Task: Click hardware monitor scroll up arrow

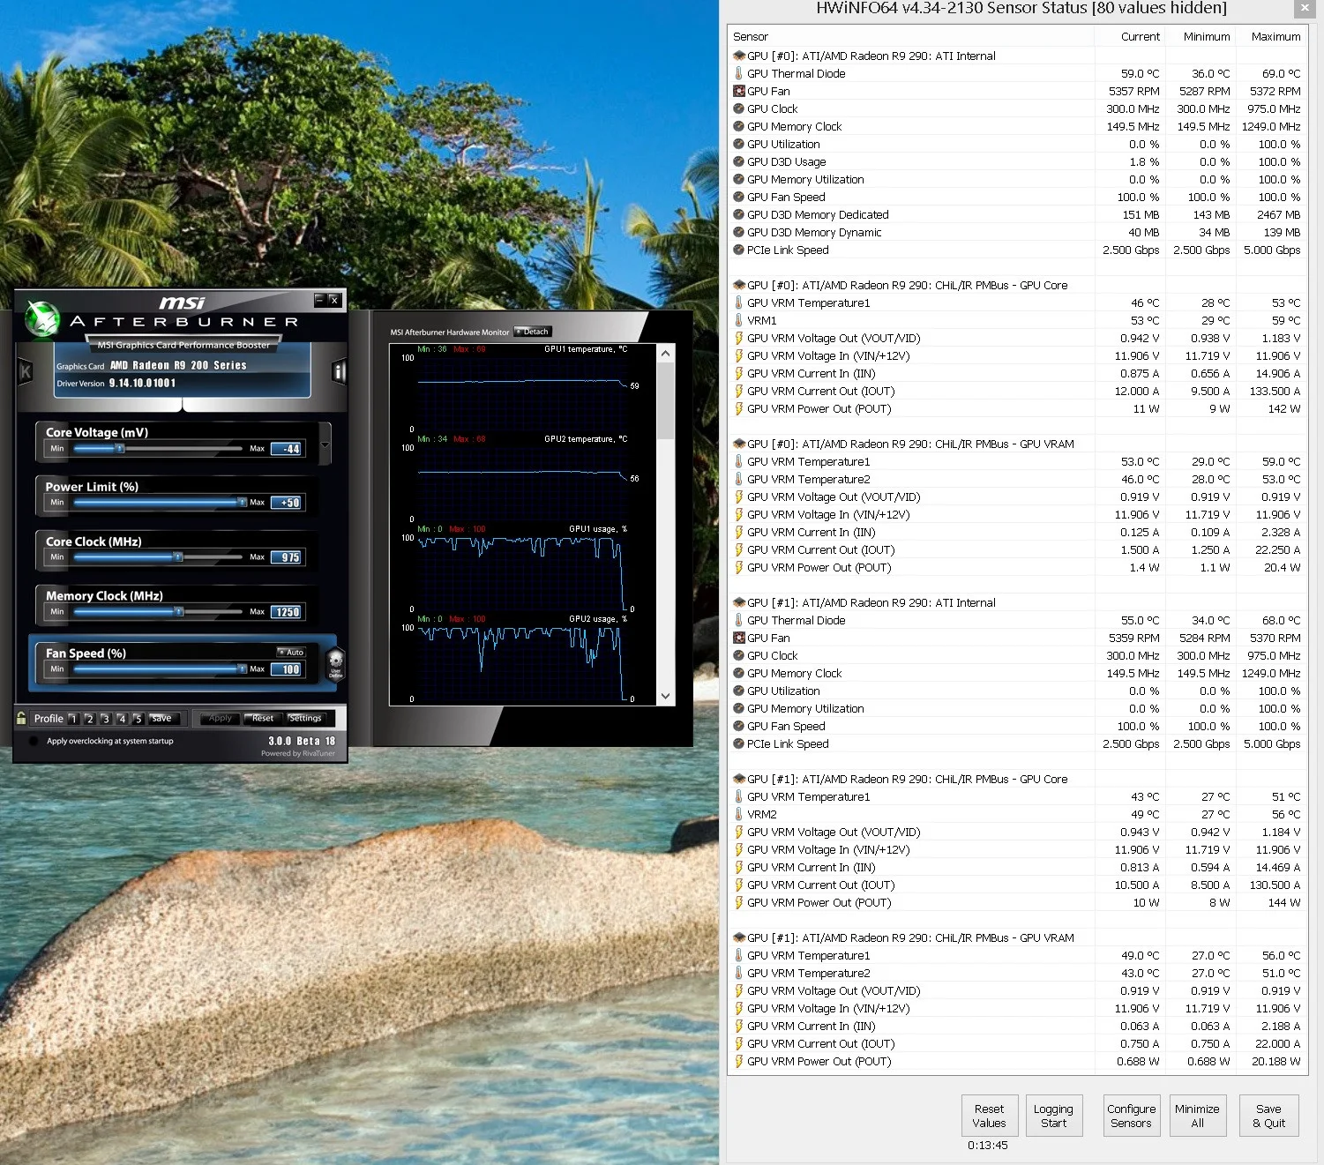Action: tap(666, 354)
